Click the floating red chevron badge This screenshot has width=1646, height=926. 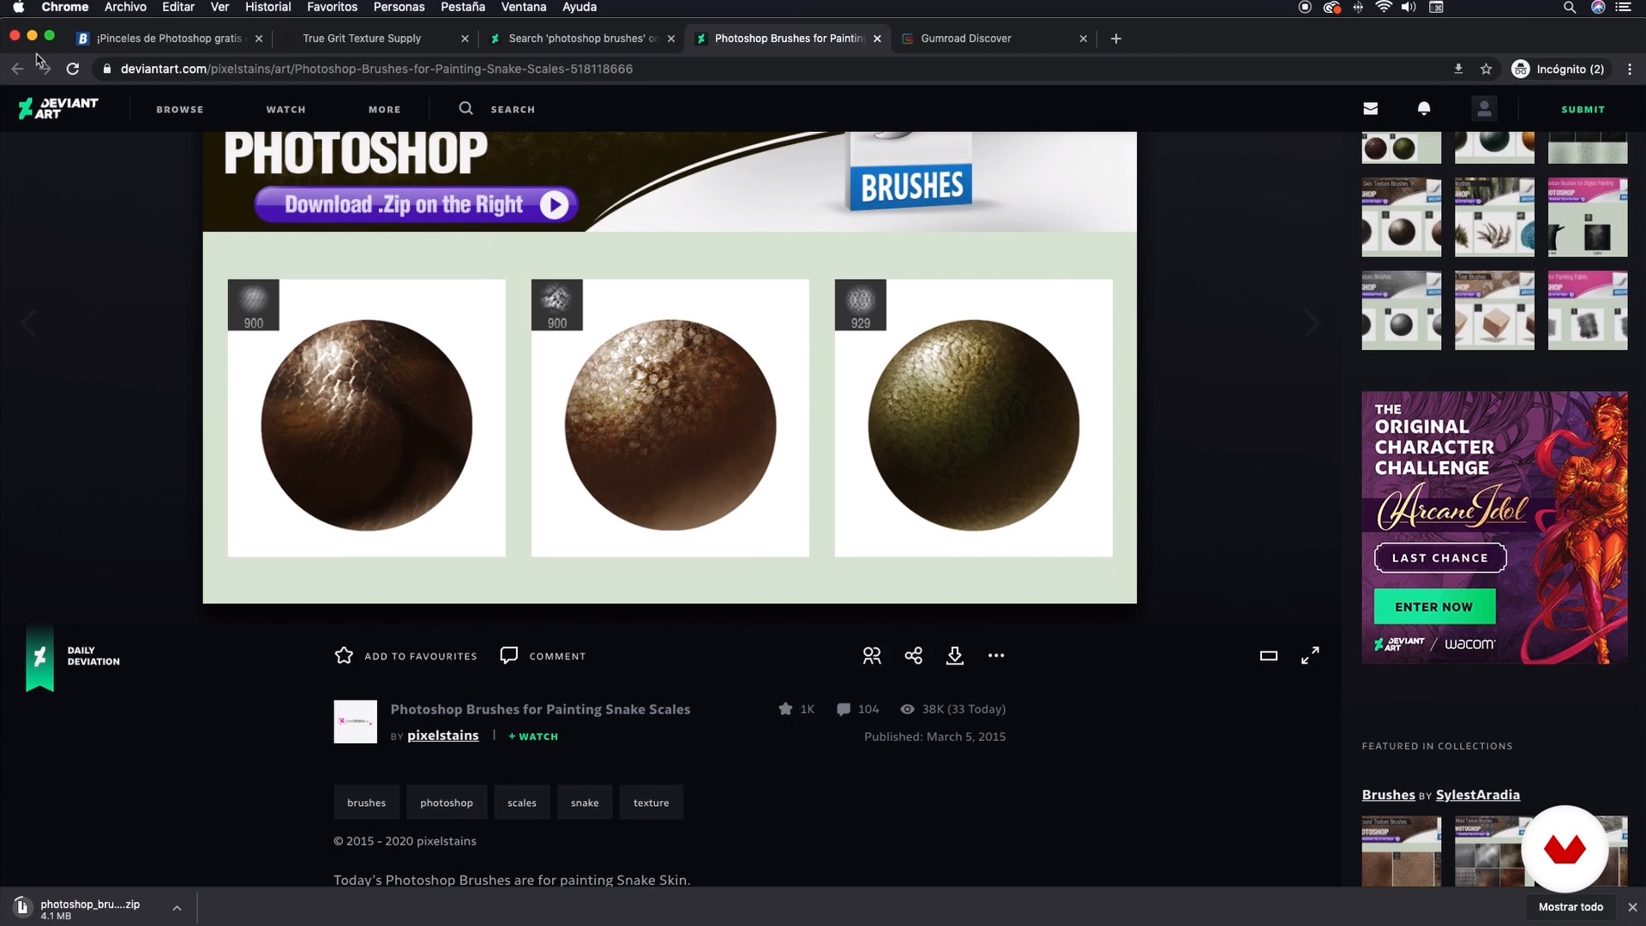pos(1565,849)
